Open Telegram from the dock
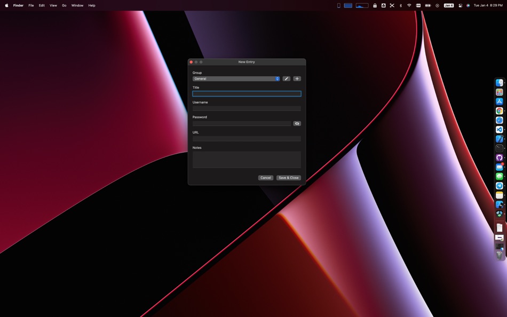This screenshot has height=317, width=507. pyautogui.click(x=499, y=186)
